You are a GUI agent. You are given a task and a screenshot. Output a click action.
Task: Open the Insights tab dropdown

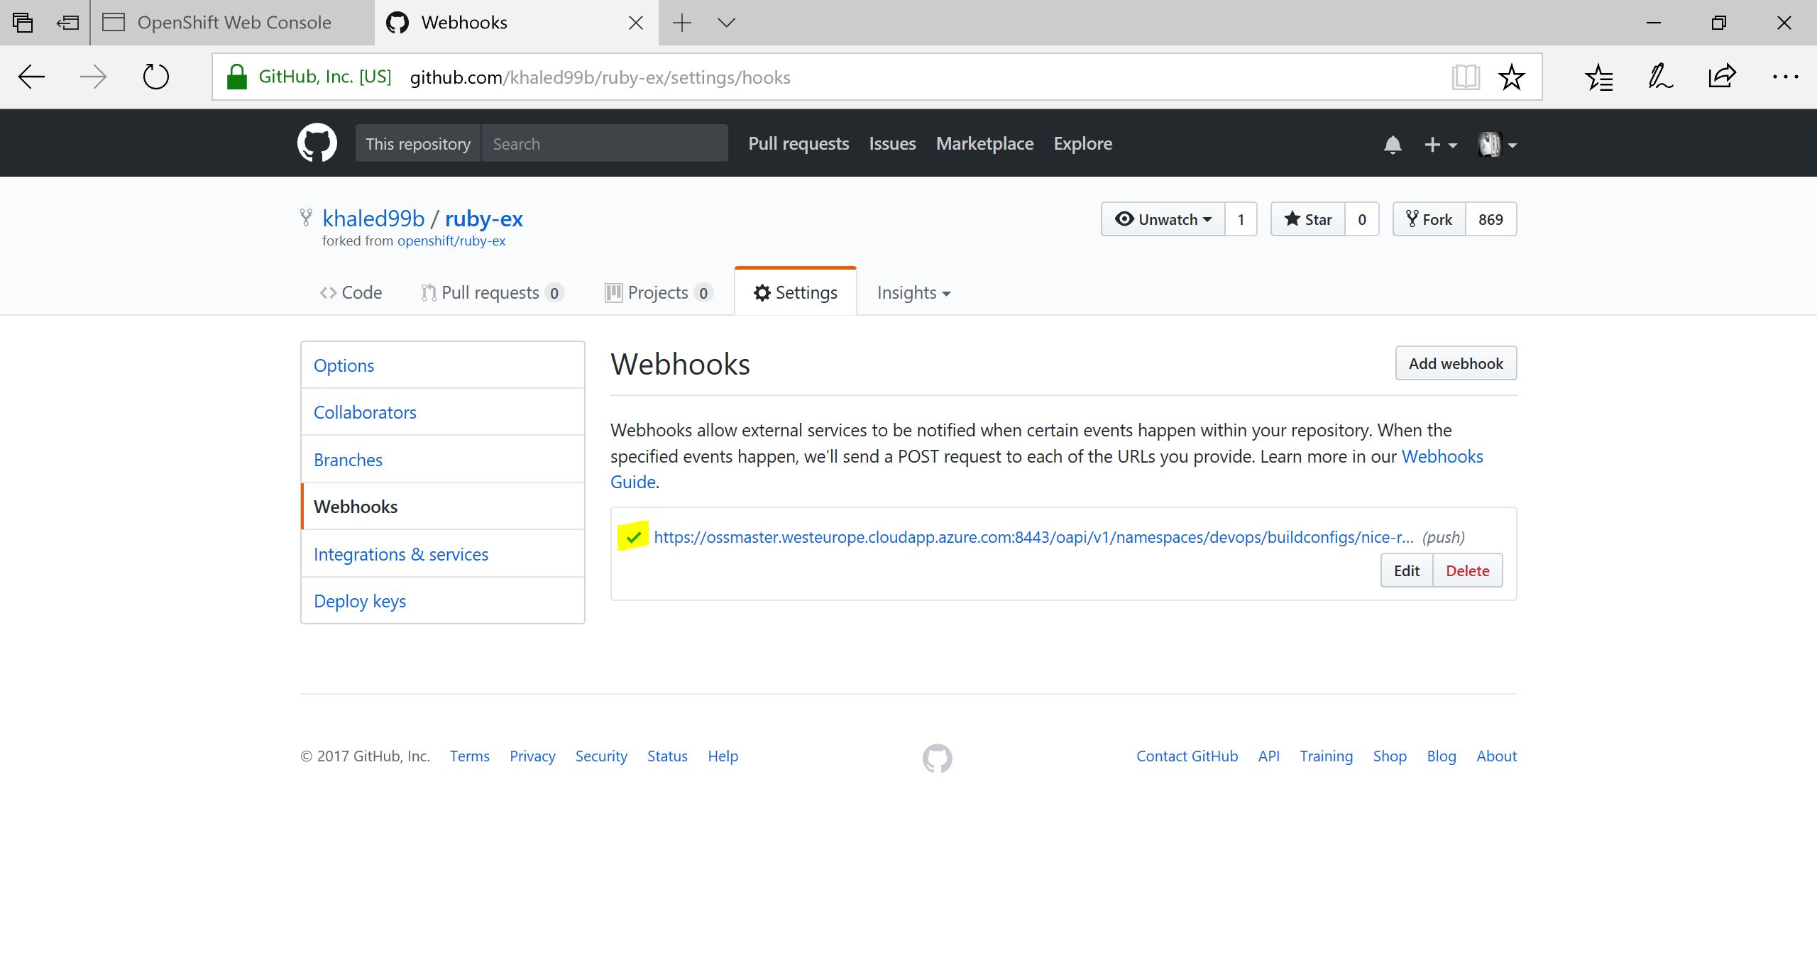coord(913,292)
